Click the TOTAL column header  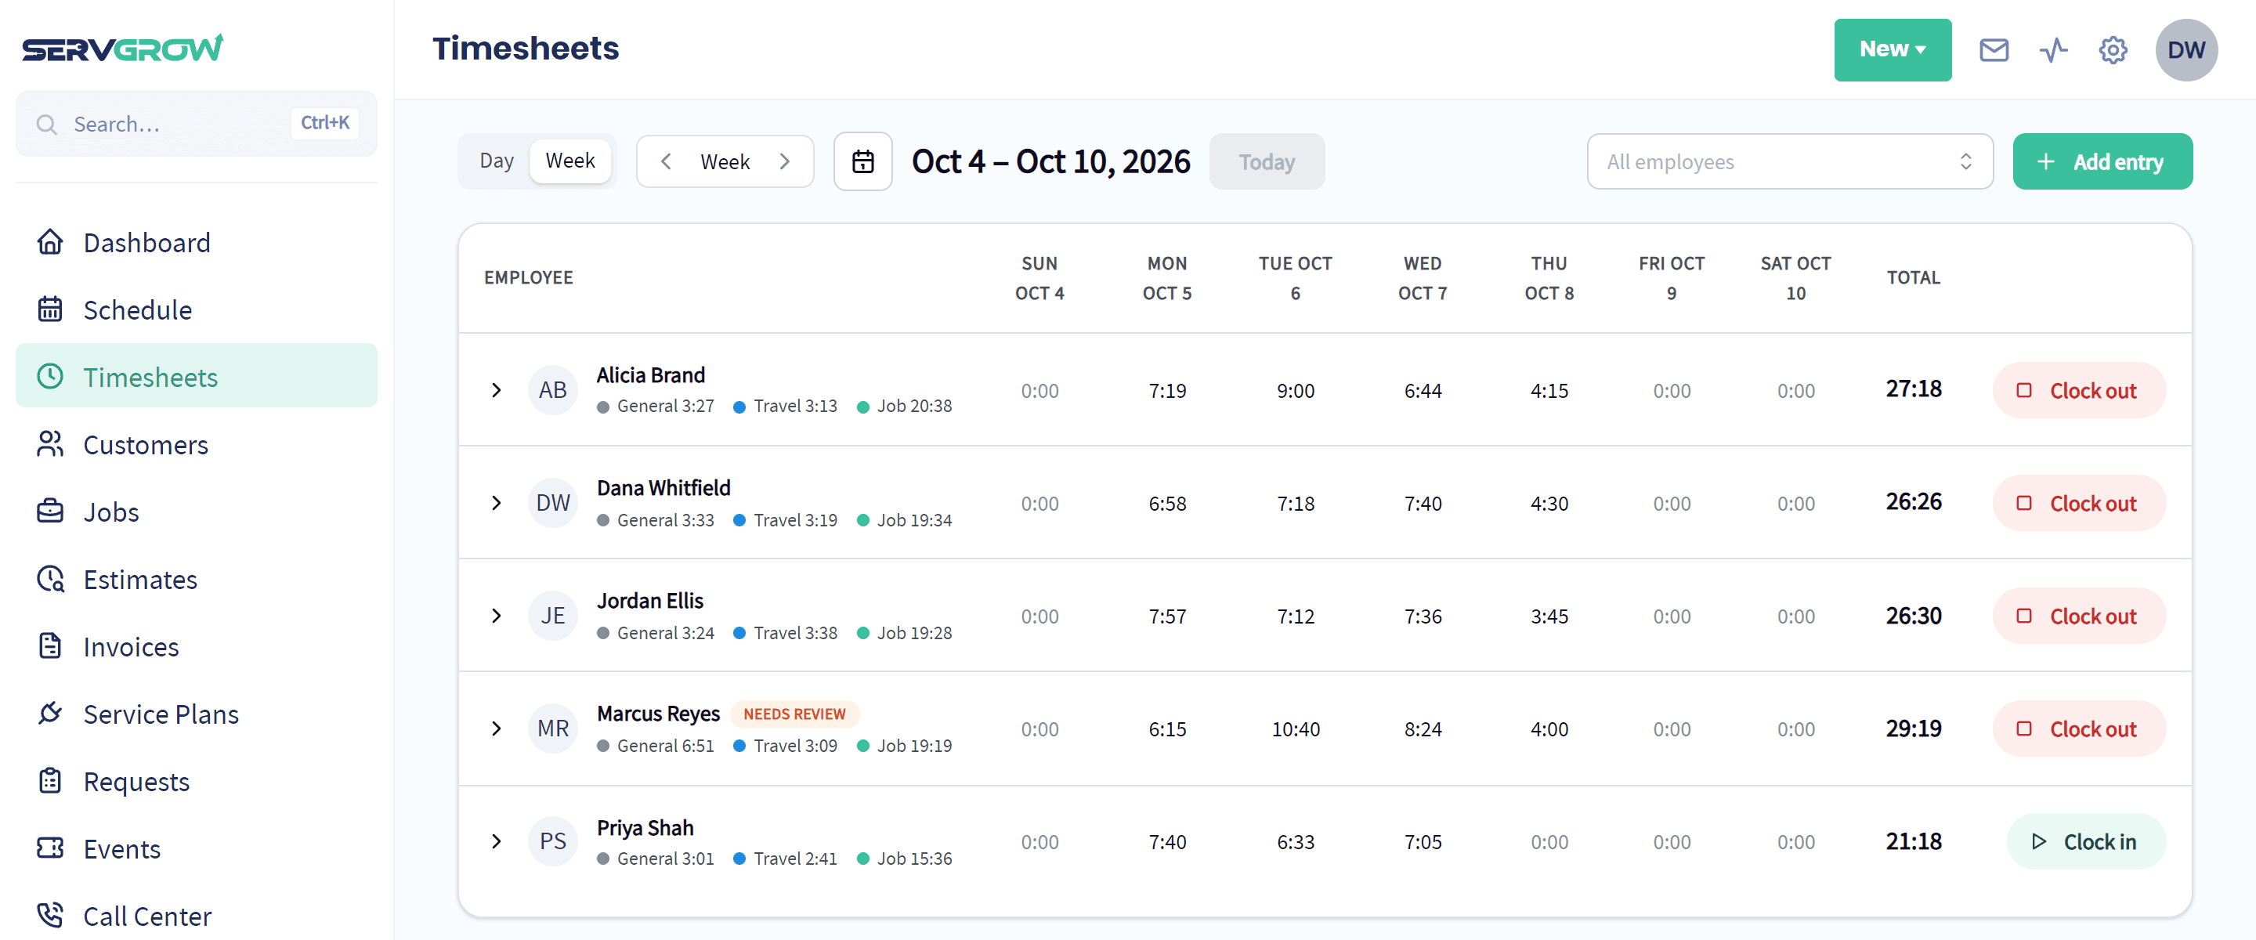[1914, 278]
